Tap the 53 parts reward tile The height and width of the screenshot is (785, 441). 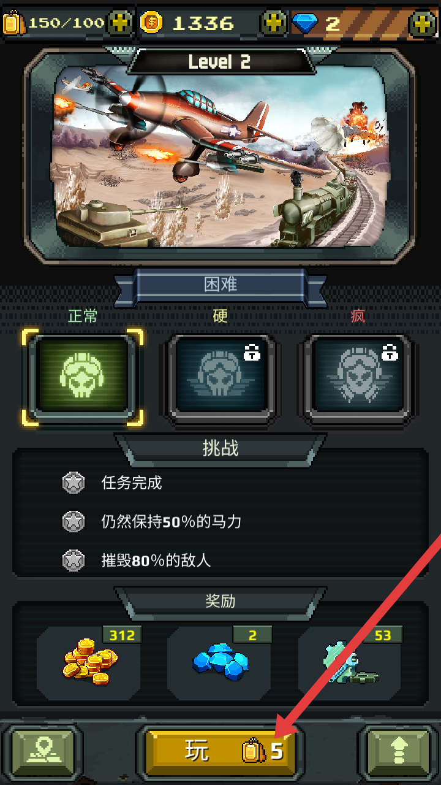tap(350, 662)
